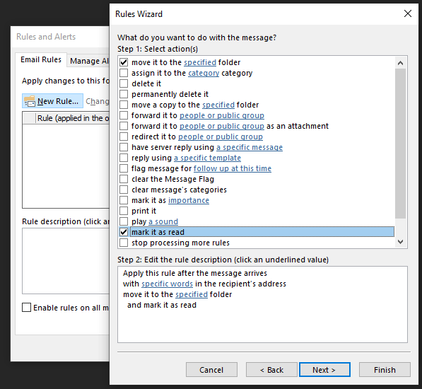
Task: Check 'redirect it to people or public group'
Action: tap(124, 137)
